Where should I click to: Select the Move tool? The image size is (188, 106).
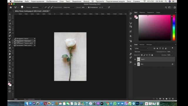10,14
